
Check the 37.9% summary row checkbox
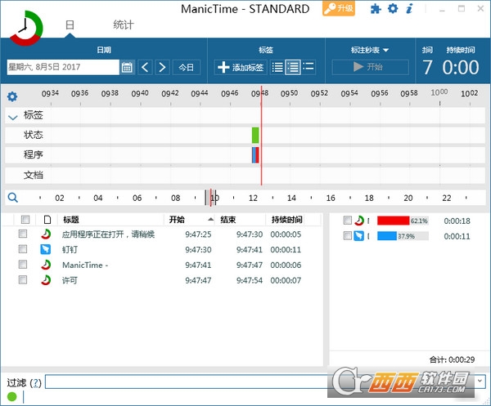348,235
